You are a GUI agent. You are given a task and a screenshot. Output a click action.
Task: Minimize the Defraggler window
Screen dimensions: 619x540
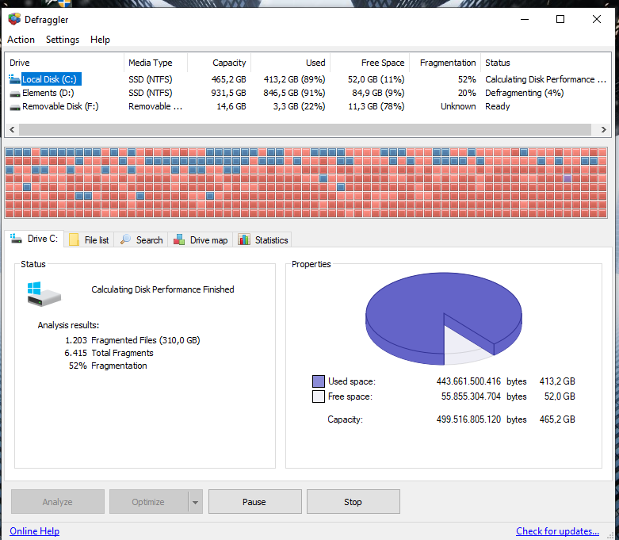524,19
